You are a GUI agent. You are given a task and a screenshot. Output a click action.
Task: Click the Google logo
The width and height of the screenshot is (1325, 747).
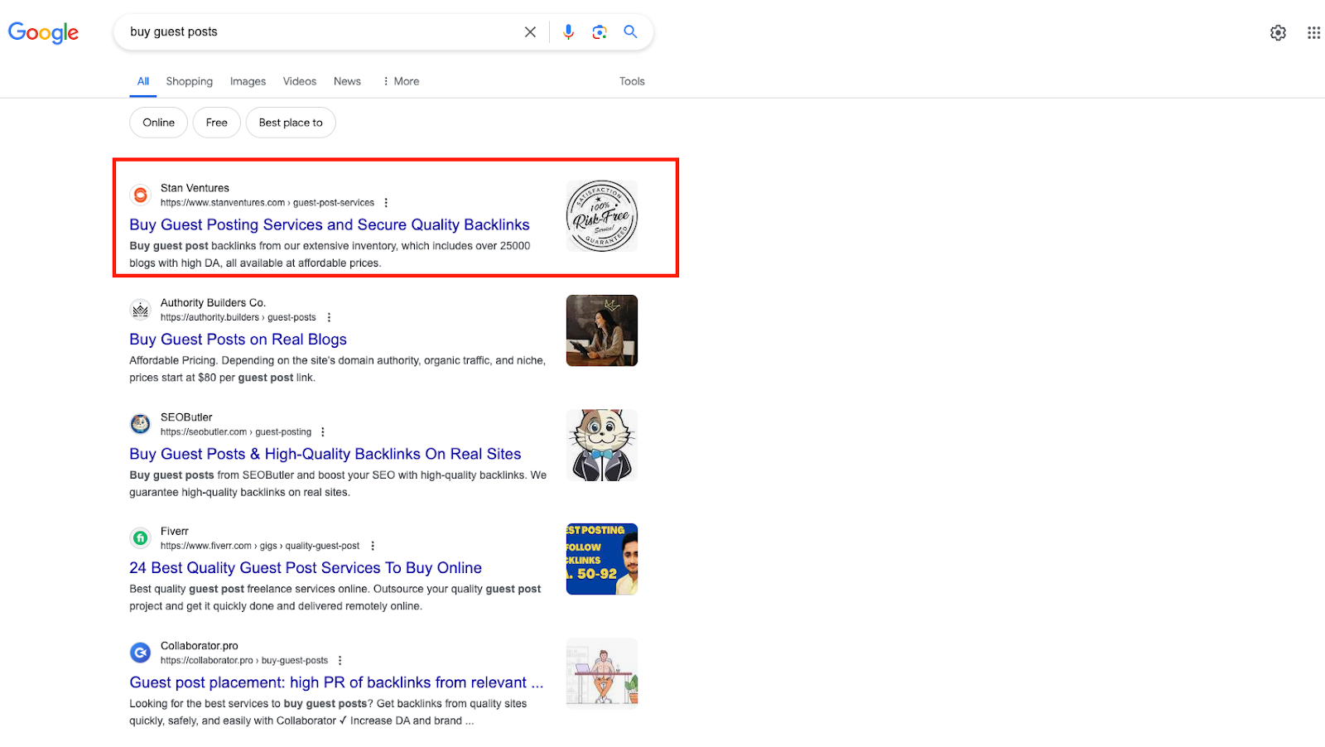[x=43, y=32]
